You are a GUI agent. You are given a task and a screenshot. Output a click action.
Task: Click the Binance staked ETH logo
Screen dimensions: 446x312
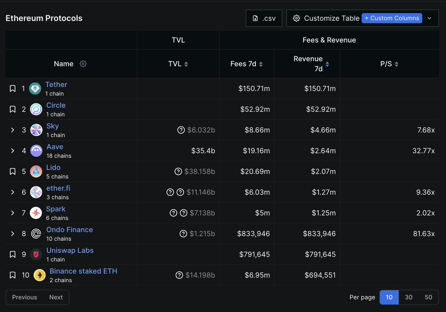point(39,275)
